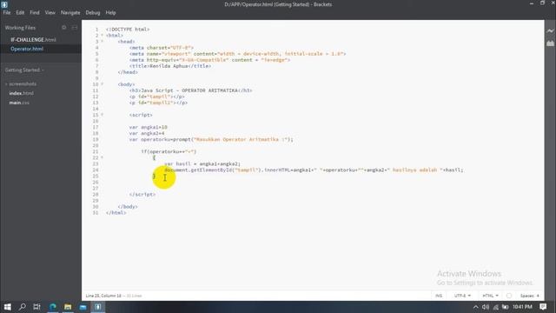Click the Line 25, Column 10 cursor indicator
Image resolution: width=556 pixels, height=313 pixels.
pyautogui.click(x=103, y=296)
